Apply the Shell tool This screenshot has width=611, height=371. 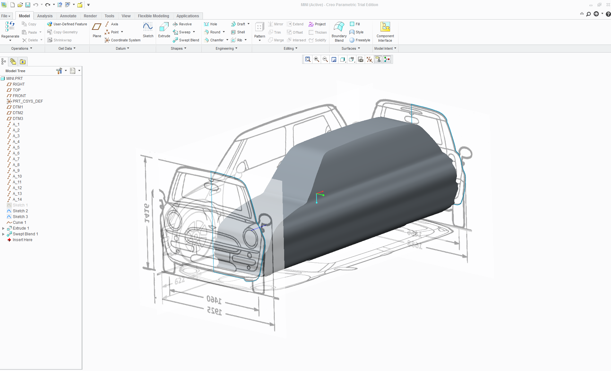coord(238,32)
